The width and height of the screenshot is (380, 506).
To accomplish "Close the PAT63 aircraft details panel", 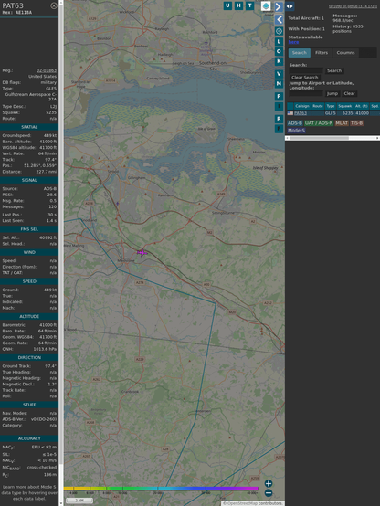I will (54, 5).
